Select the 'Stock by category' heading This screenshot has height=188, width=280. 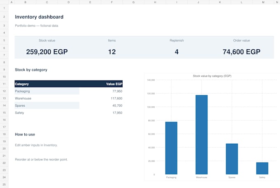click(31, 70)
